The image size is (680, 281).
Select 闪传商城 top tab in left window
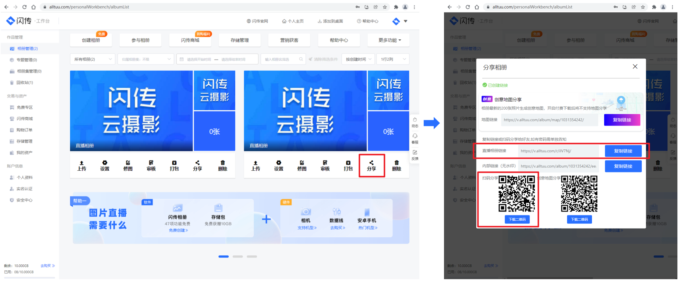190,40
